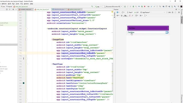Viewport: 183px width, 103px height.
Task: Open the Project panel gear options
Action: pos(13,9)
